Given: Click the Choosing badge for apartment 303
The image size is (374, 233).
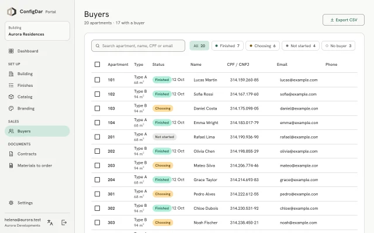Looking at the screenshot, I should pos(163,223).
